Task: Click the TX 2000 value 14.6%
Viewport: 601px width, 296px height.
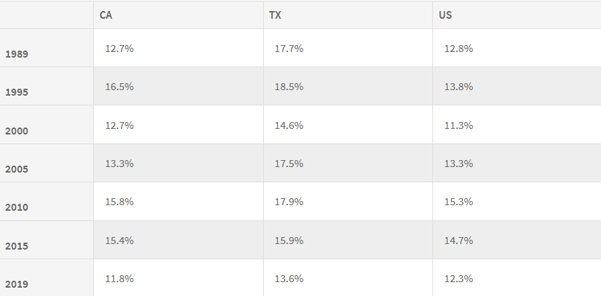Action: tap(289, 125)
